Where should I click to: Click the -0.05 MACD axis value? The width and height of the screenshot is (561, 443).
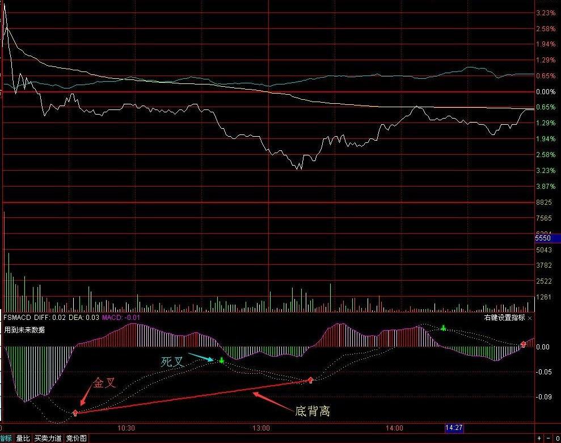544,372
